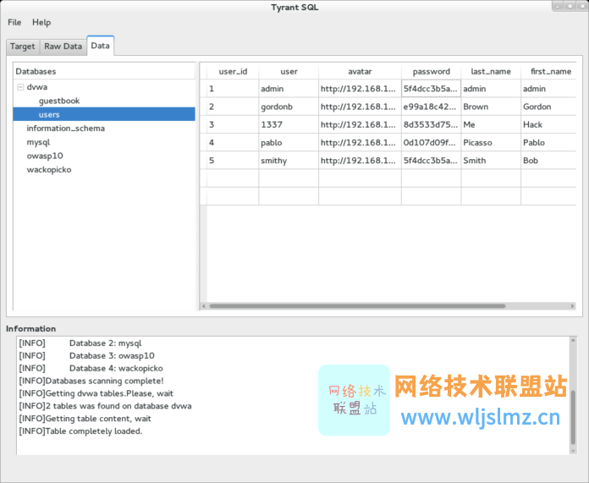589x483 pixels.
Task: Switch to the Raw Data tab
Action: pyautogui.click(x=63, y=47)
